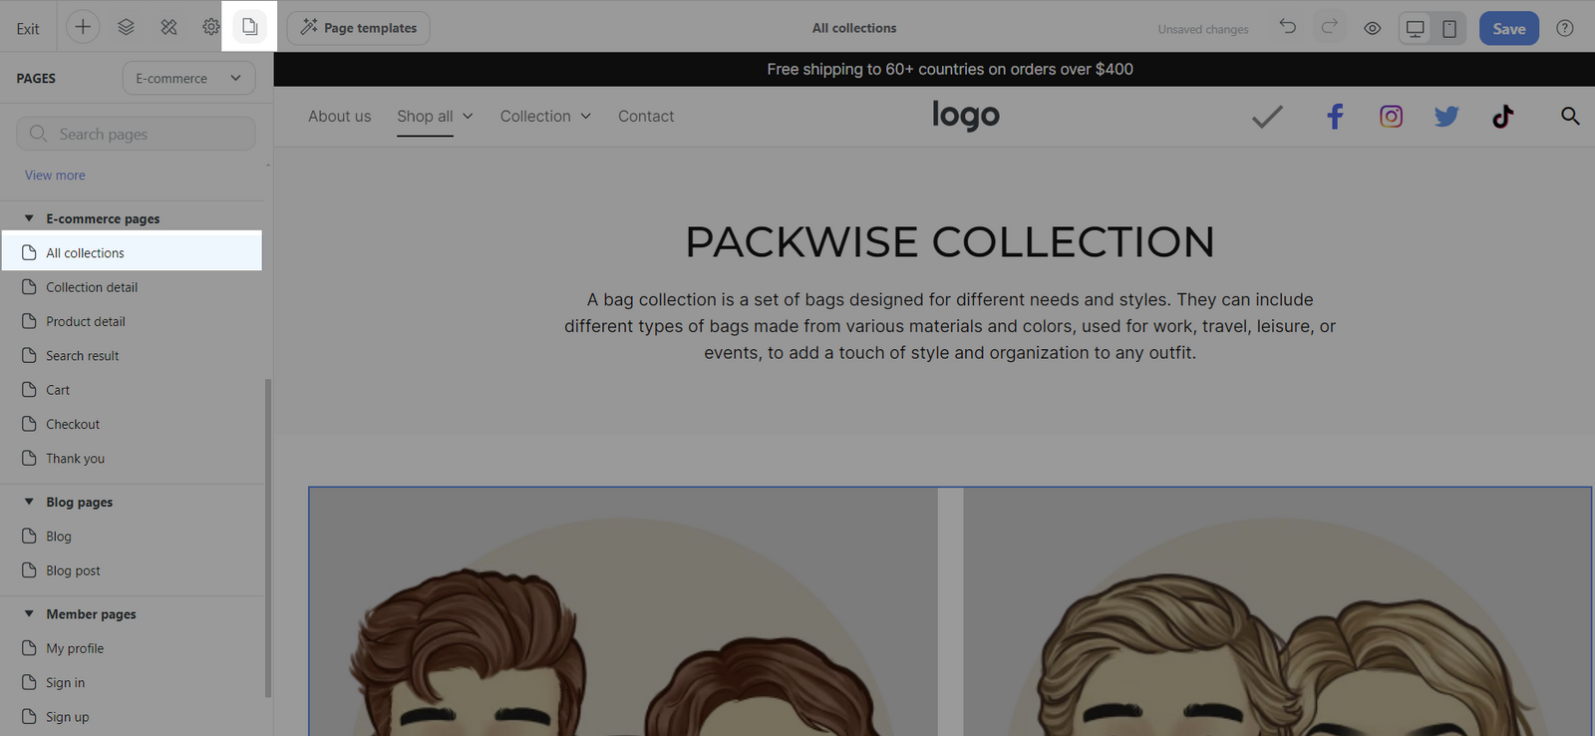Click About us in site menu
Image resolution: width=1595 pixels, height=736 pixels.
tap(339, 116)
